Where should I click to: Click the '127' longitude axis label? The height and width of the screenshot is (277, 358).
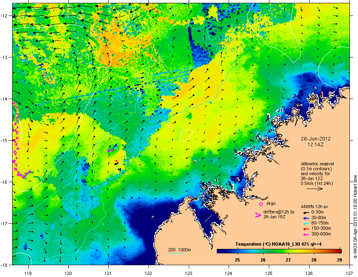click(349, 273)
